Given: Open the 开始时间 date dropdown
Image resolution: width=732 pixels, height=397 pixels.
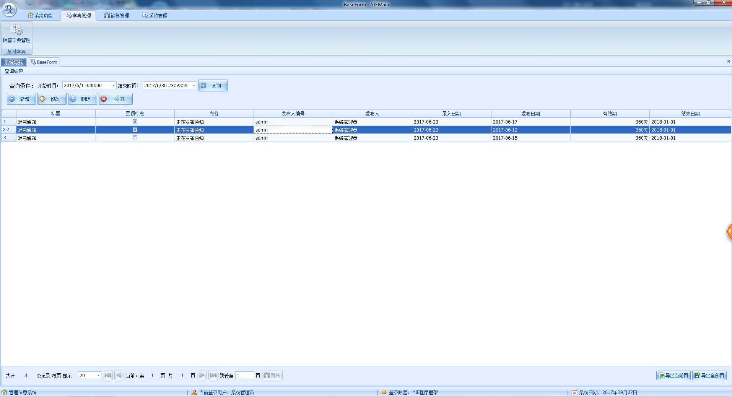Looking at the screenshot, I should click(114, 86).
